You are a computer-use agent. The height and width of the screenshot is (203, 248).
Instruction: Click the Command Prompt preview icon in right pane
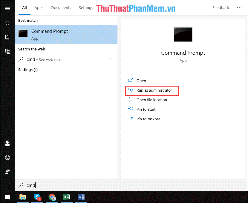click(x=183, y=34)
